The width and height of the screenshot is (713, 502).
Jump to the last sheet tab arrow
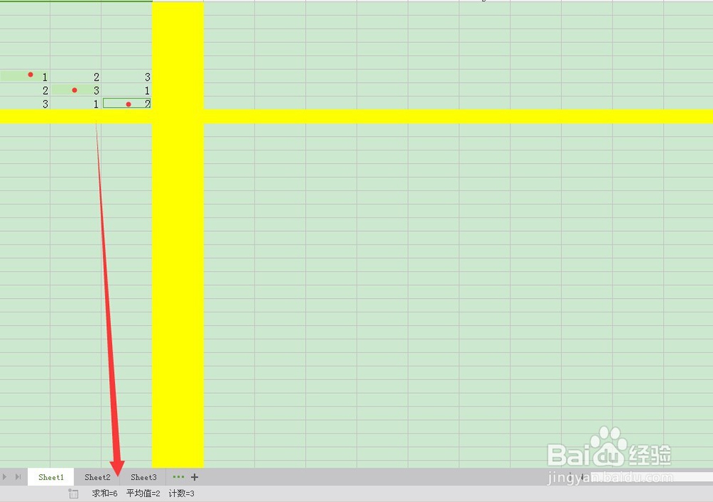pos(18,477)
